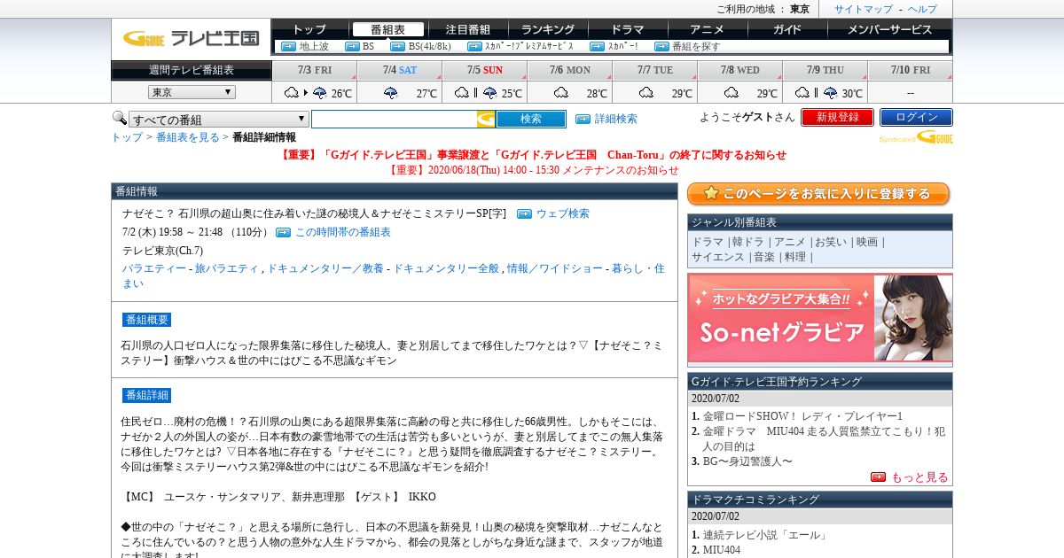This screenshot has width=1064, height=558.
Task: Open the ドラマ tab
Action: pos(628,29)
